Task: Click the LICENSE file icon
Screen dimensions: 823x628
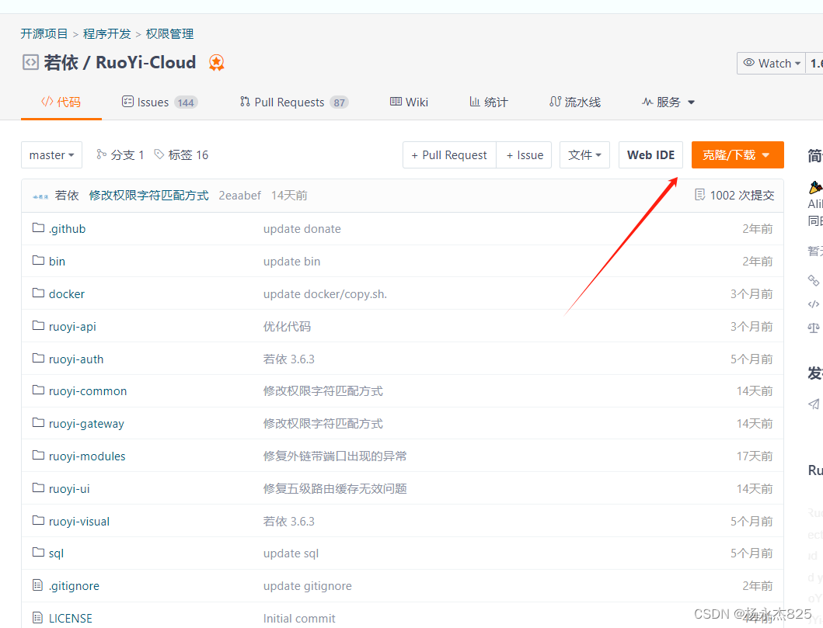Action: click(x=38, y=617)
